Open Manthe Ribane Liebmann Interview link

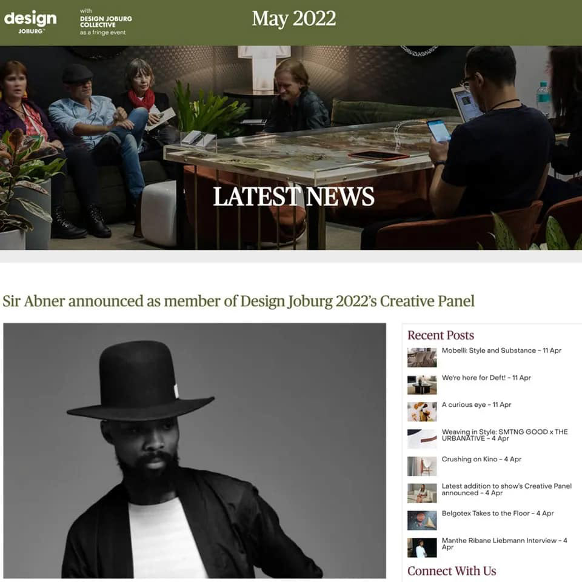504,544
